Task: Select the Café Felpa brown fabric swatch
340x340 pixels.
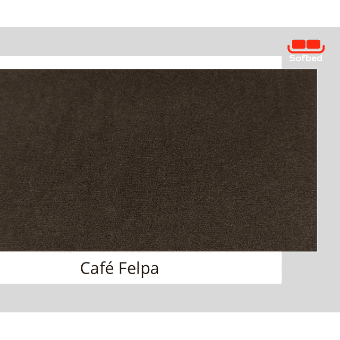Action: click(x=158, y=160)
